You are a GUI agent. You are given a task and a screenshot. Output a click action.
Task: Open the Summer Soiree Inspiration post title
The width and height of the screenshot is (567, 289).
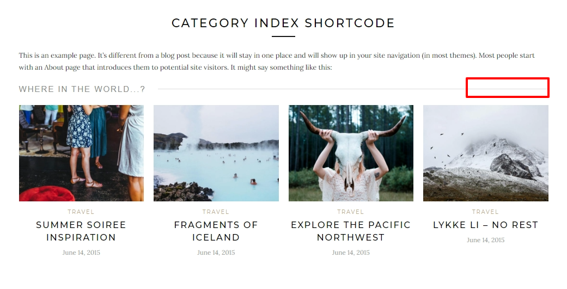81,231
